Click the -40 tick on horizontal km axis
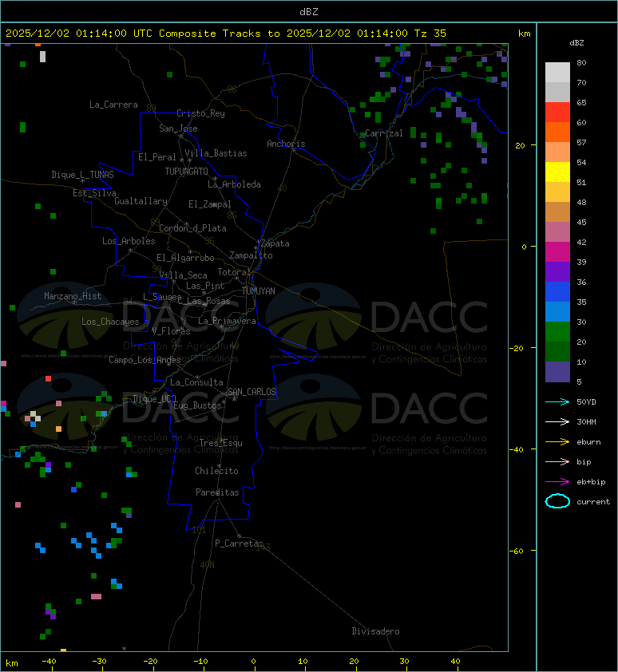The height and width of the screenshot is (672, 618). (x=49, y=662)
